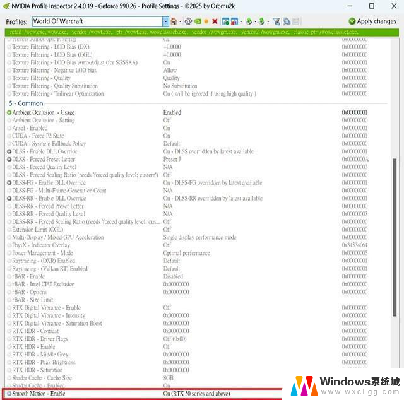Open dropdown arrow next to remove application icon
The image size is (404, 400).
241,21
